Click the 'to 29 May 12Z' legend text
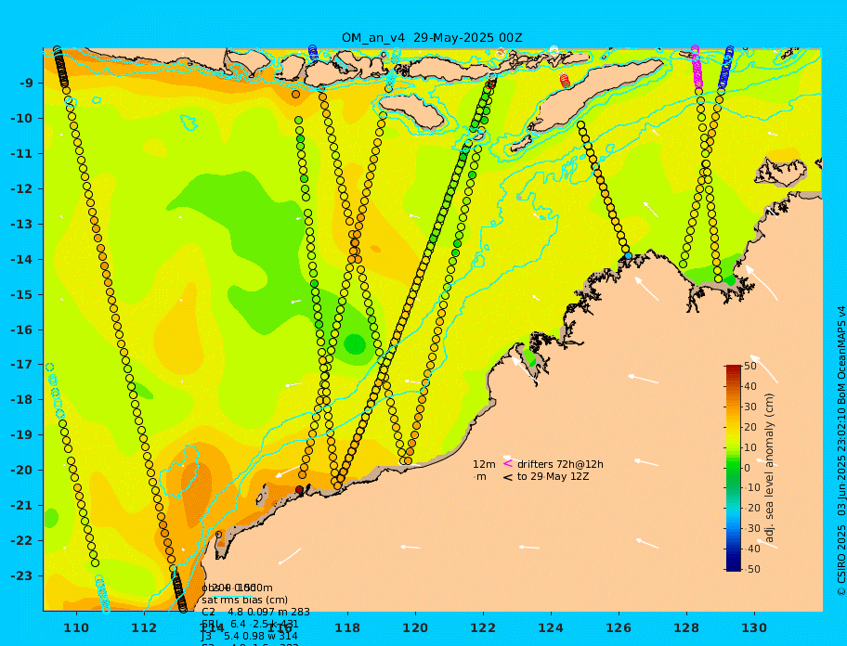Image resolution: width=847 pixels, height=646 pixels. coord(554,477)
